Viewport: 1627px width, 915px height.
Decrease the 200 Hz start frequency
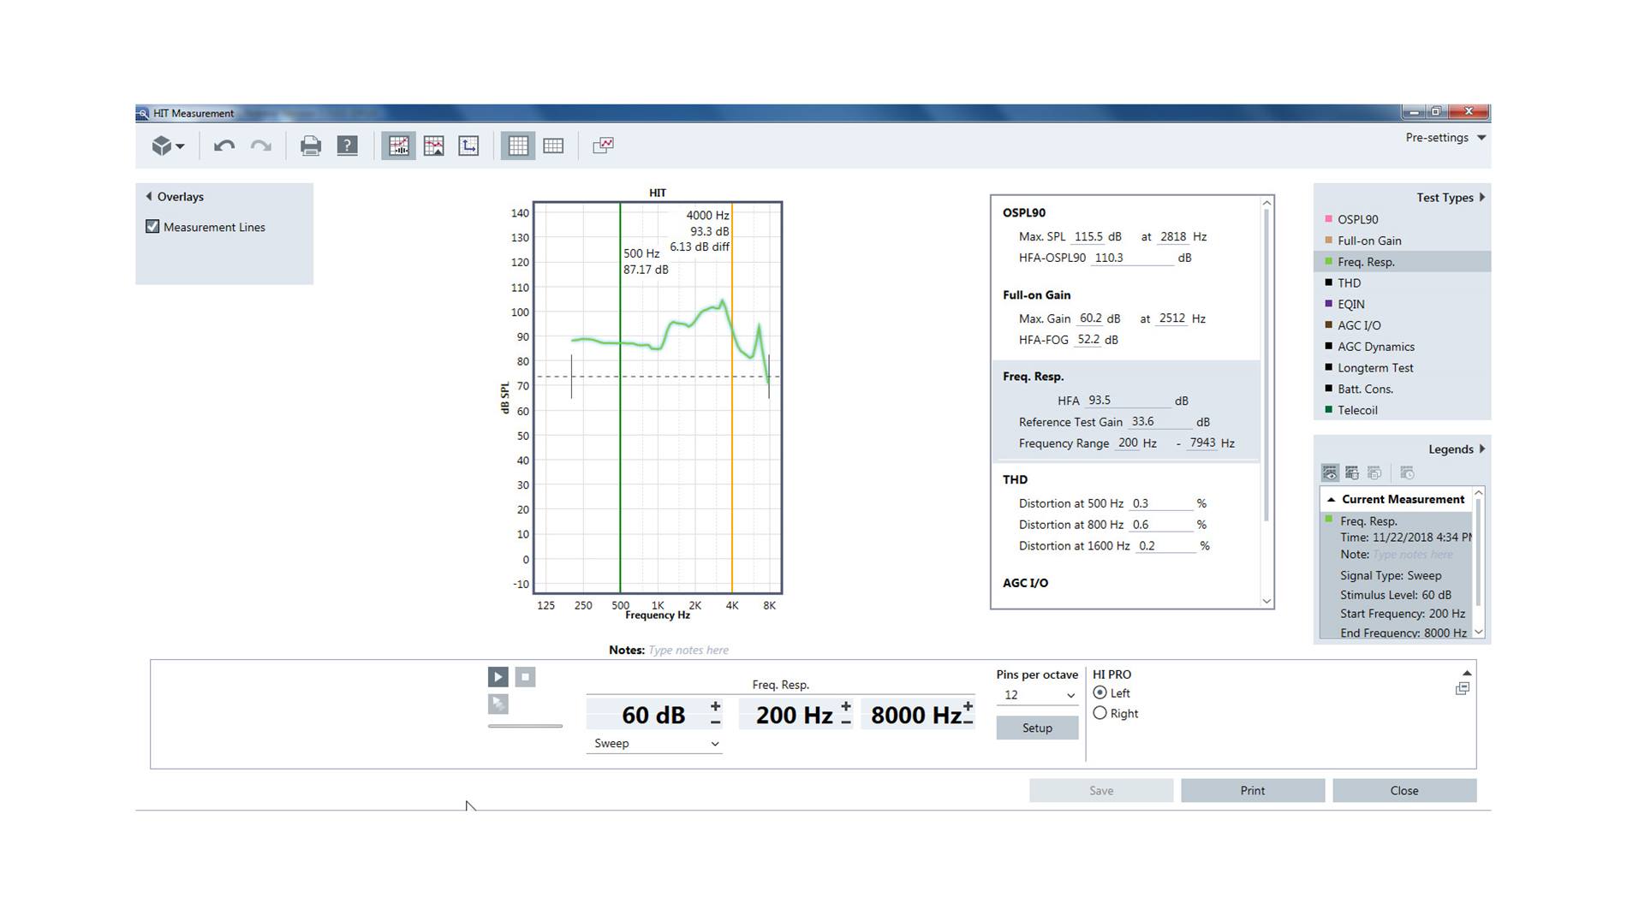click(x=845, y=723)
